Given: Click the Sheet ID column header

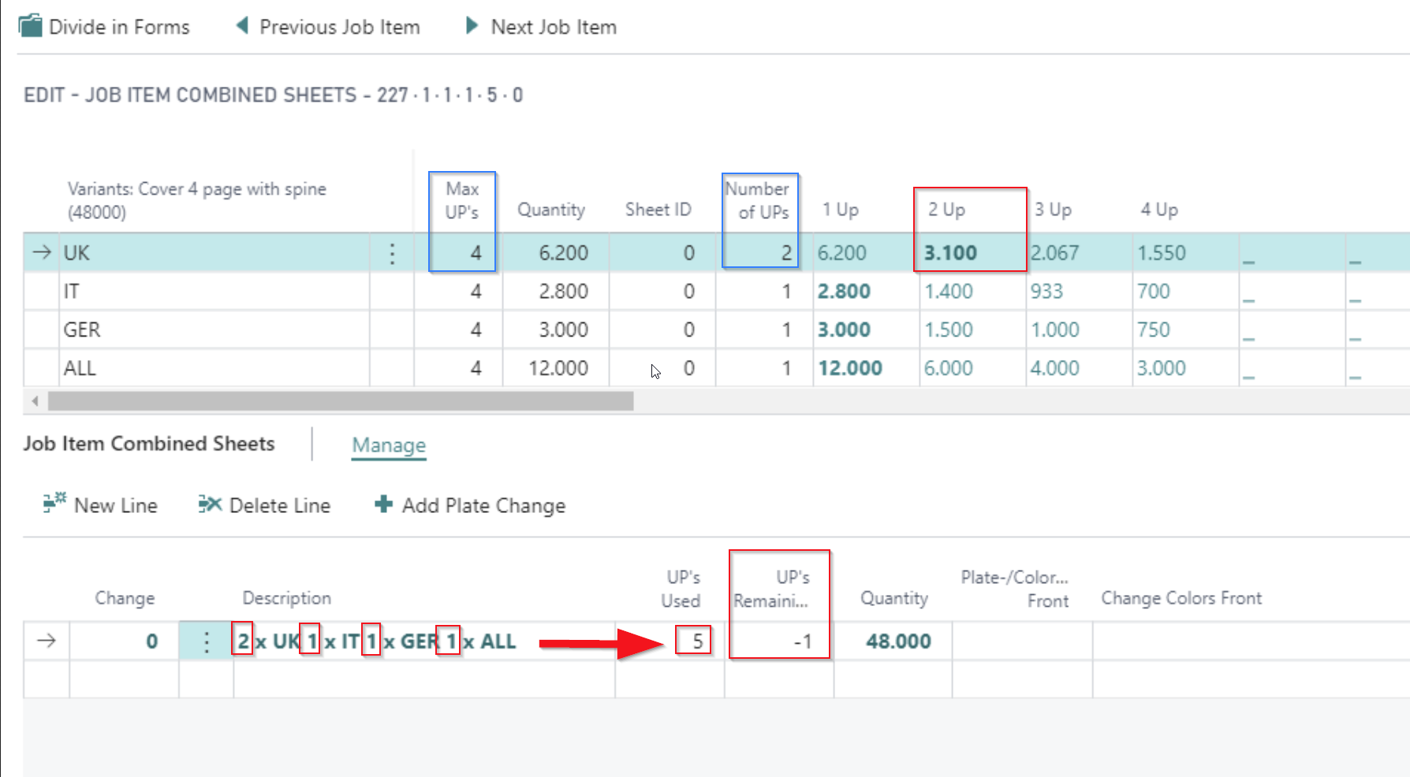Looking at the screenshot, I should (658, 210).
